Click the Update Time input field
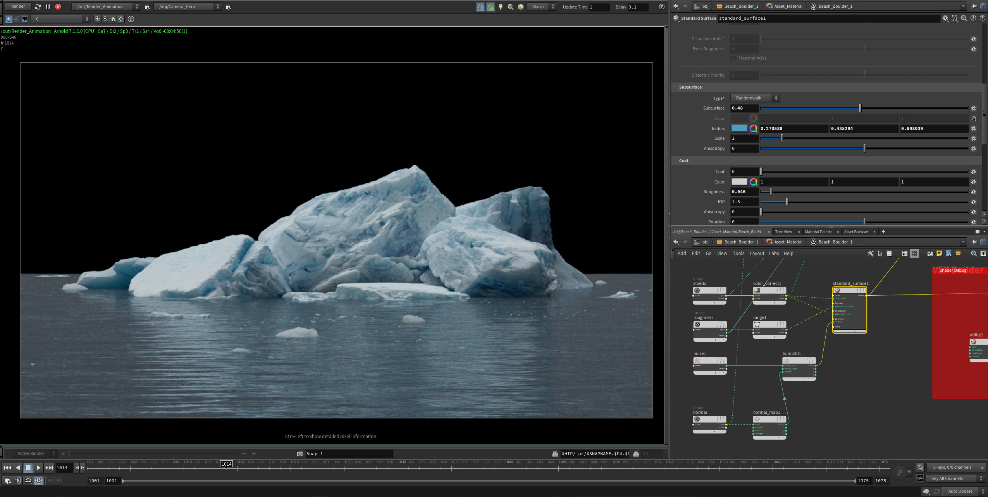 pyautogui.click(x=599, y=7)
